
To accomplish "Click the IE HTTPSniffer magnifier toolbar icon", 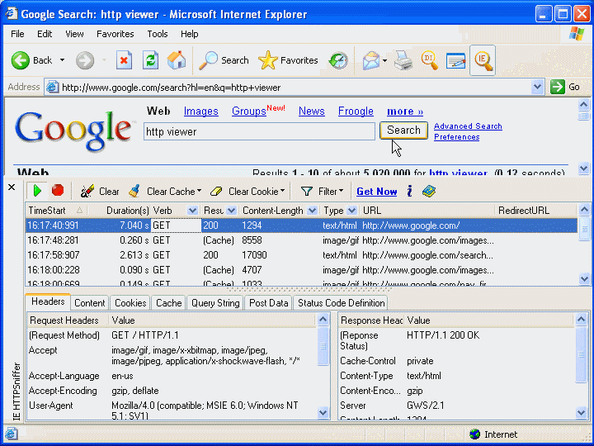I will (483, 60).
